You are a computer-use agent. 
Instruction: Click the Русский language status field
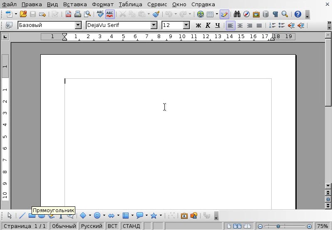[92, 226]
